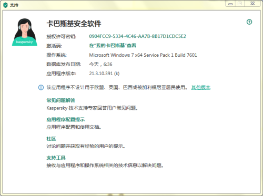
Task: Open the help question mark icon
Action: pos(249,22)
